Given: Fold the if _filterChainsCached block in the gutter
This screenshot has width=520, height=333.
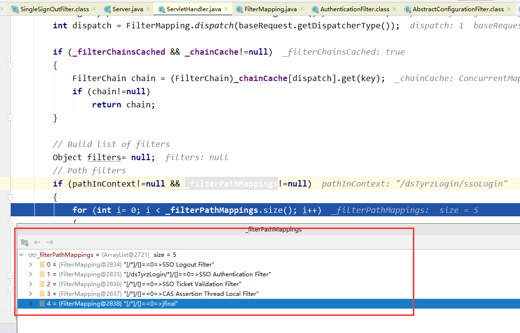Looking at the screenshot, I should point(11,65).
